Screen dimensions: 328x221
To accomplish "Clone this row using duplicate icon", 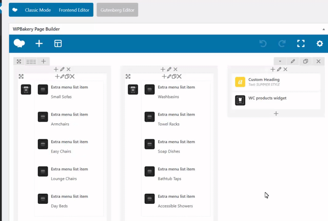I will click(x=306, y=61).
